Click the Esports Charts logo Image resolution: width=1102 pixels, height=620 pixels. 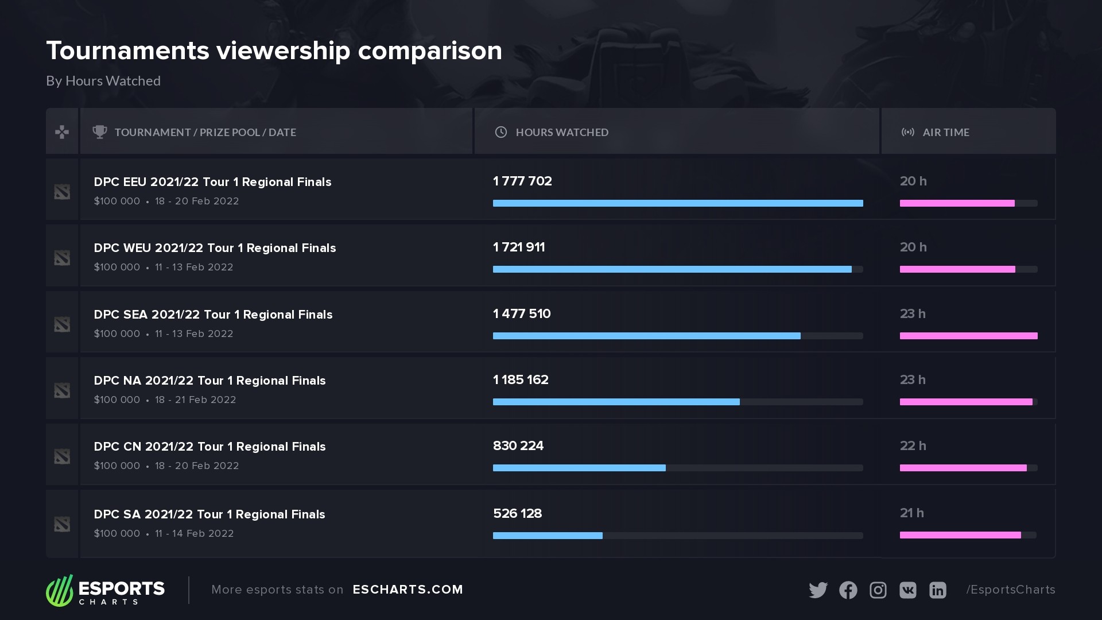[x=106, y=590]
